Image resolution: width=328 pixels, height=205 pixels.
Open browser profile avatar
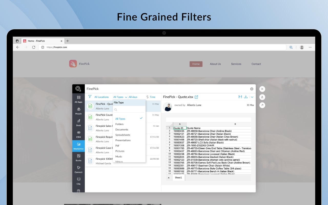coord(302,47)
